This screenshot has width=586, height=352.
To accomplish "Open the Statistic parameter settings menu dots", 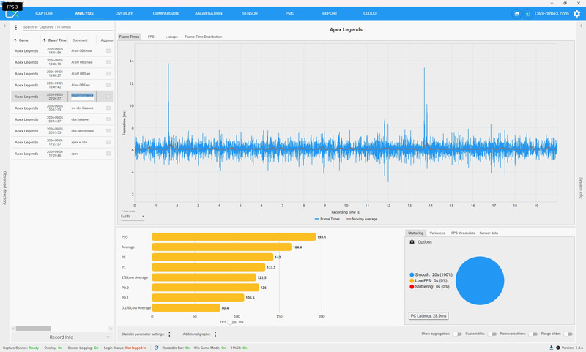I will [169, 334].
